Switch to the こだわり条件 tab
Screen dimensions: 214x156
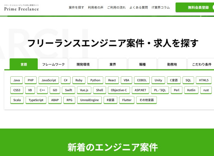coord(201,64)
